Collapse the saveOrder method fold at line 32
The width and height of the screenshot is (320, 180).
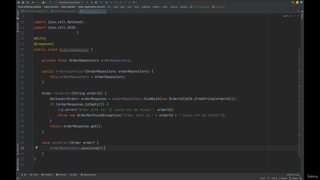point(32,142)
